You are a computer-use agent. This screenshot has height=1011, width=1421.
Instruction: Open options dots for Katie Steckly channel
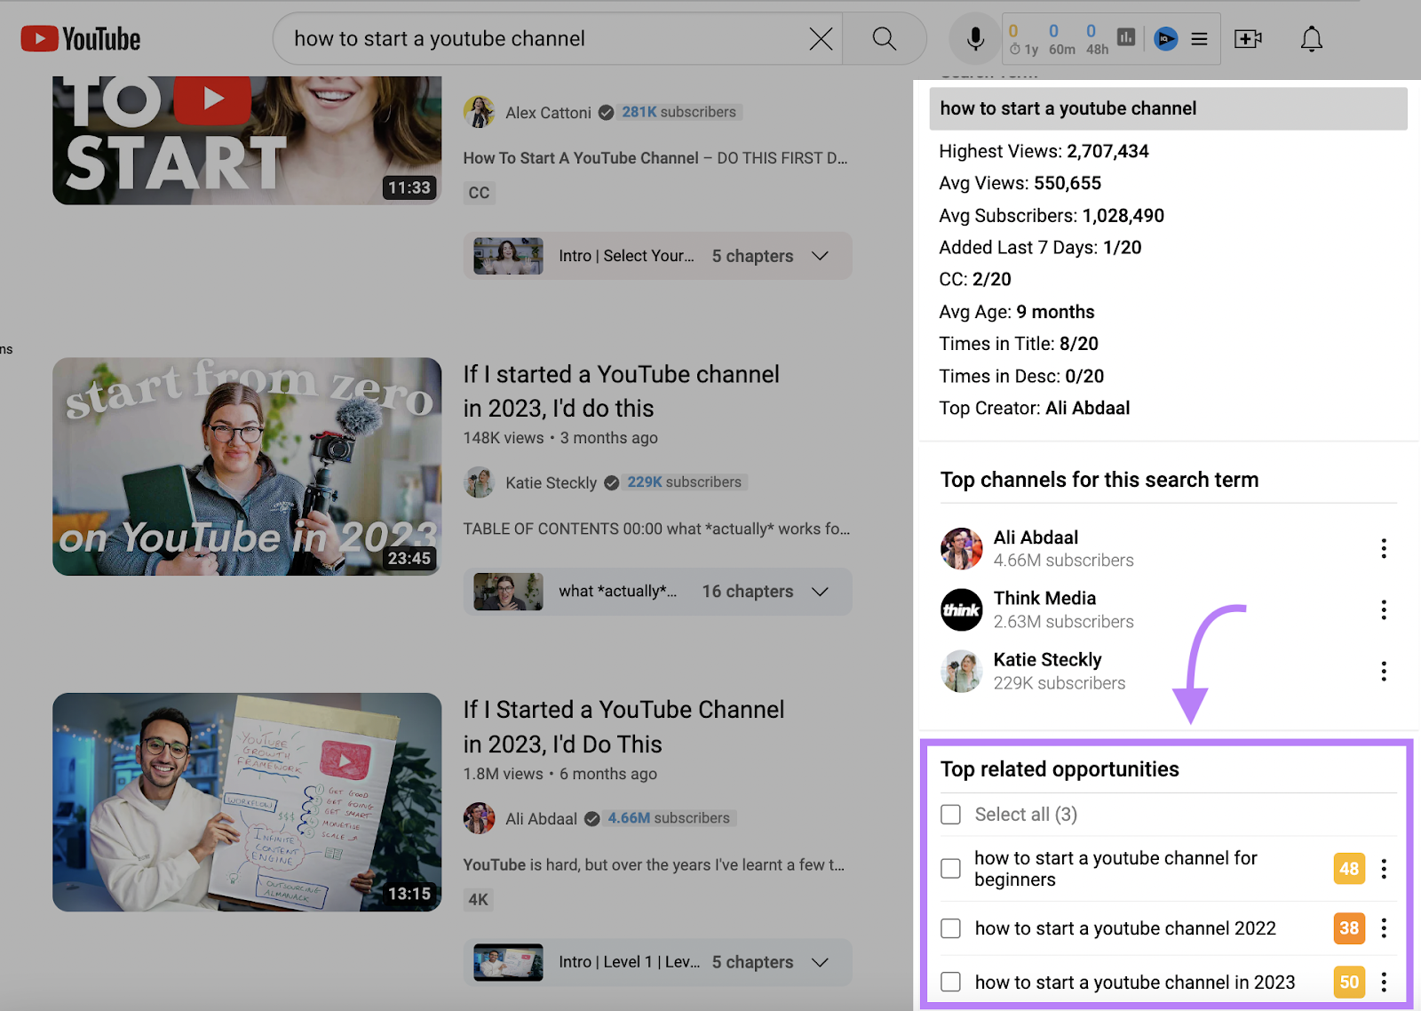[x=1384, y=671]
